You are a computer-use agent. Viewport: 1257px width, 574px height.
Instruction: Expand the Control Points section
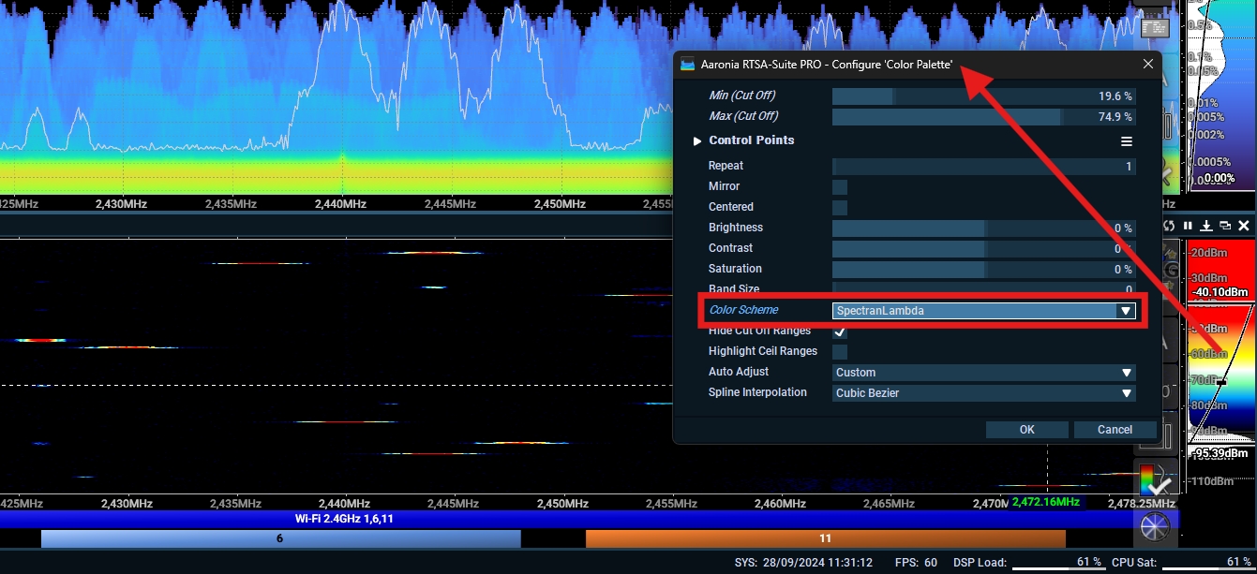tap(696, 141)
